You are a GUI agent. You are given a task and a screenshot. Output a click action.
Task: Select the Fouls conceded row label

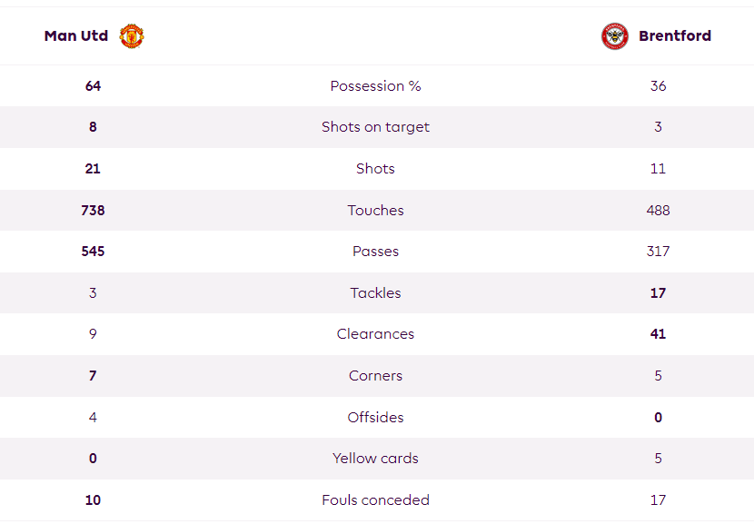(x=375, y=500)
